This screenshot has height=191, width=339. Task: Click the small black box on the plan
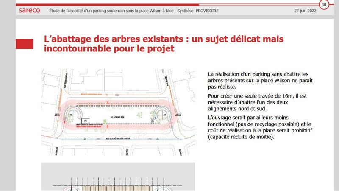click(x=84, y=121)
